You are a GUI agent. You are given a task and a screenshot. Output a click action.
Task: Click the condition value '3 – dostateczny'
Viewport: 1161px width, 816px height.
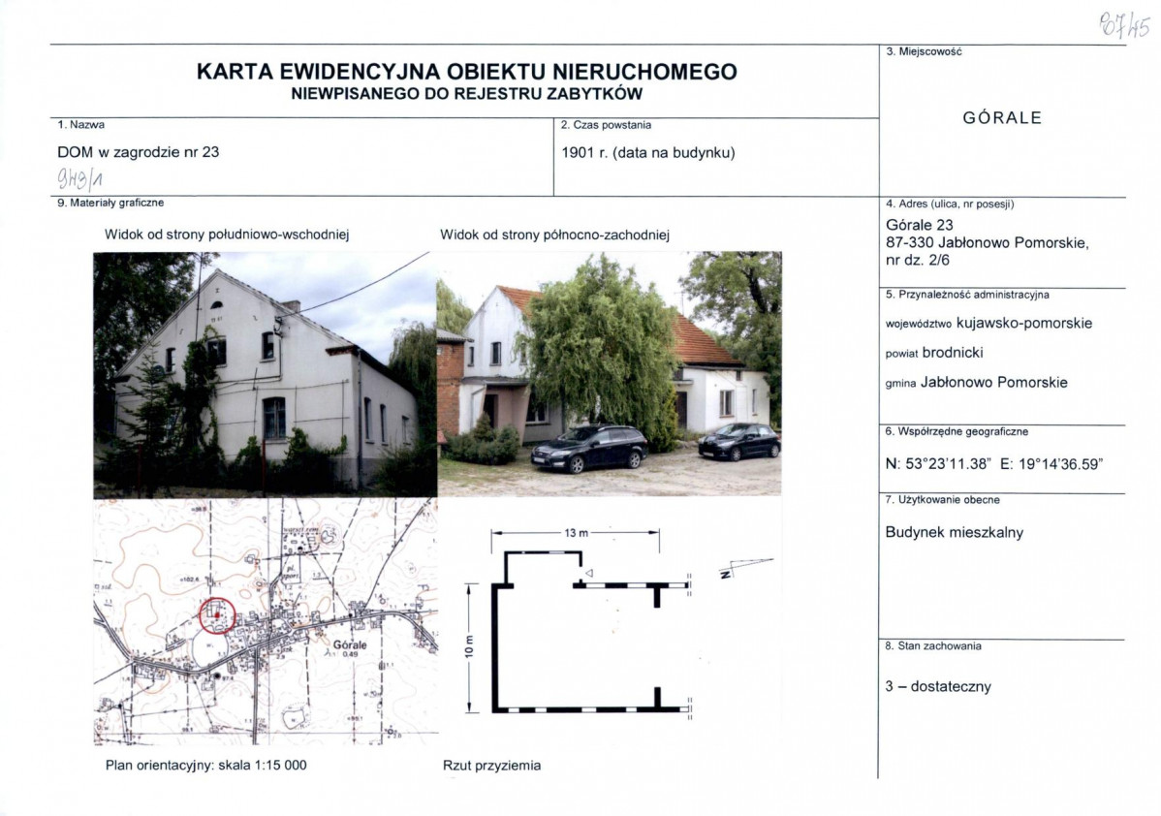(x=937, y=686)
